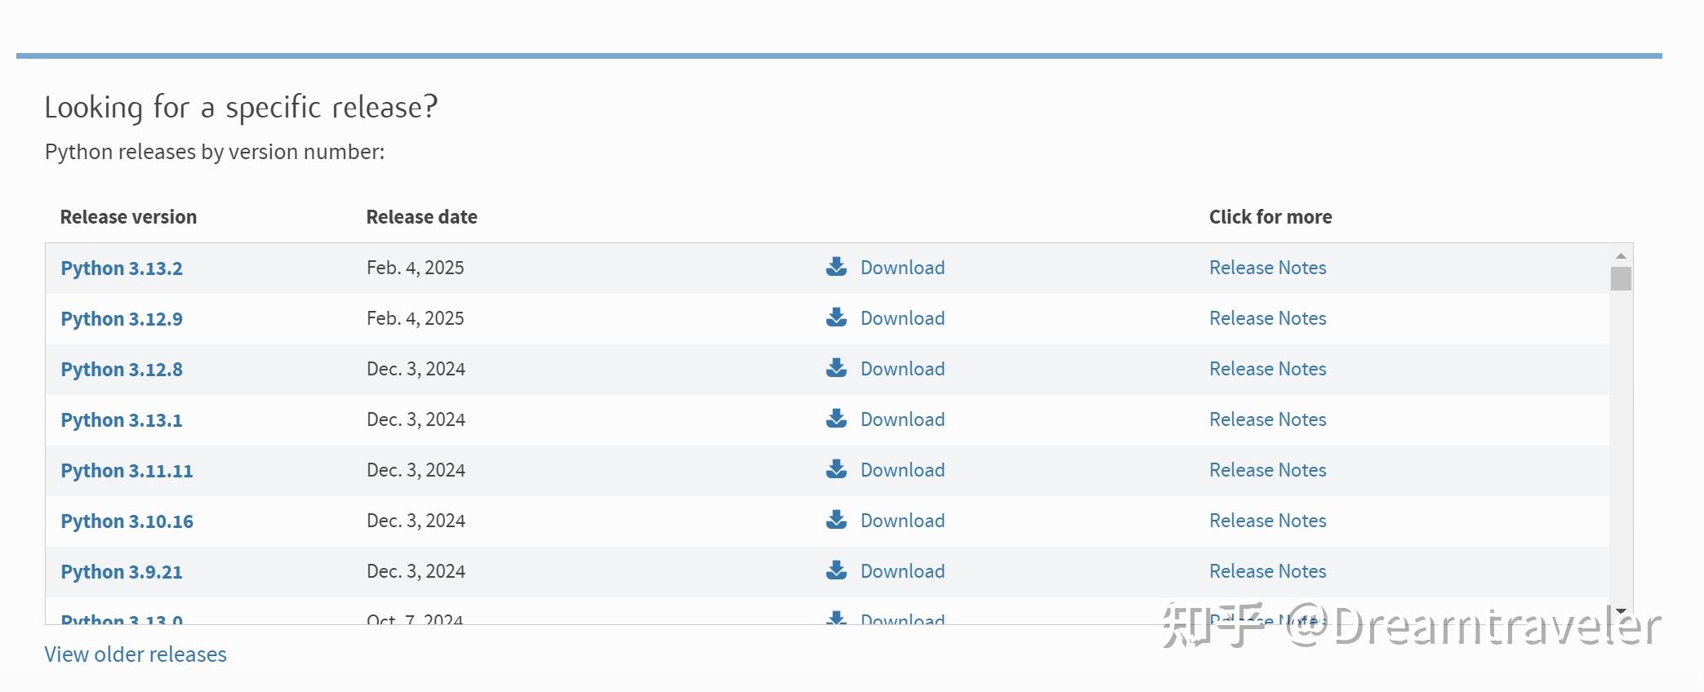This screenshot has width=1704, height=692.
Task: Click Download text for Python 3.9.21
Action: 902,571
